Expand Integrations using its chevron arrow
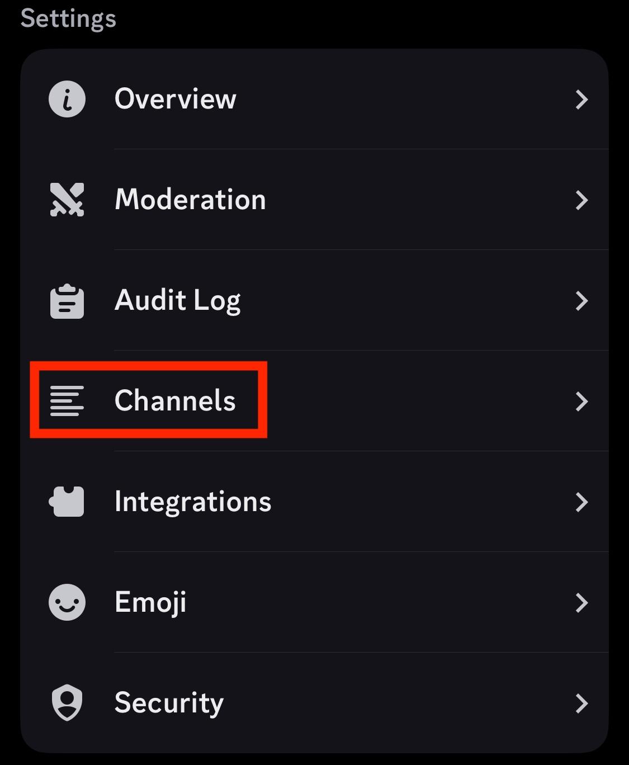Image resolution: width=629 pixels, height=765 pixels. click(x=582, y=502)
